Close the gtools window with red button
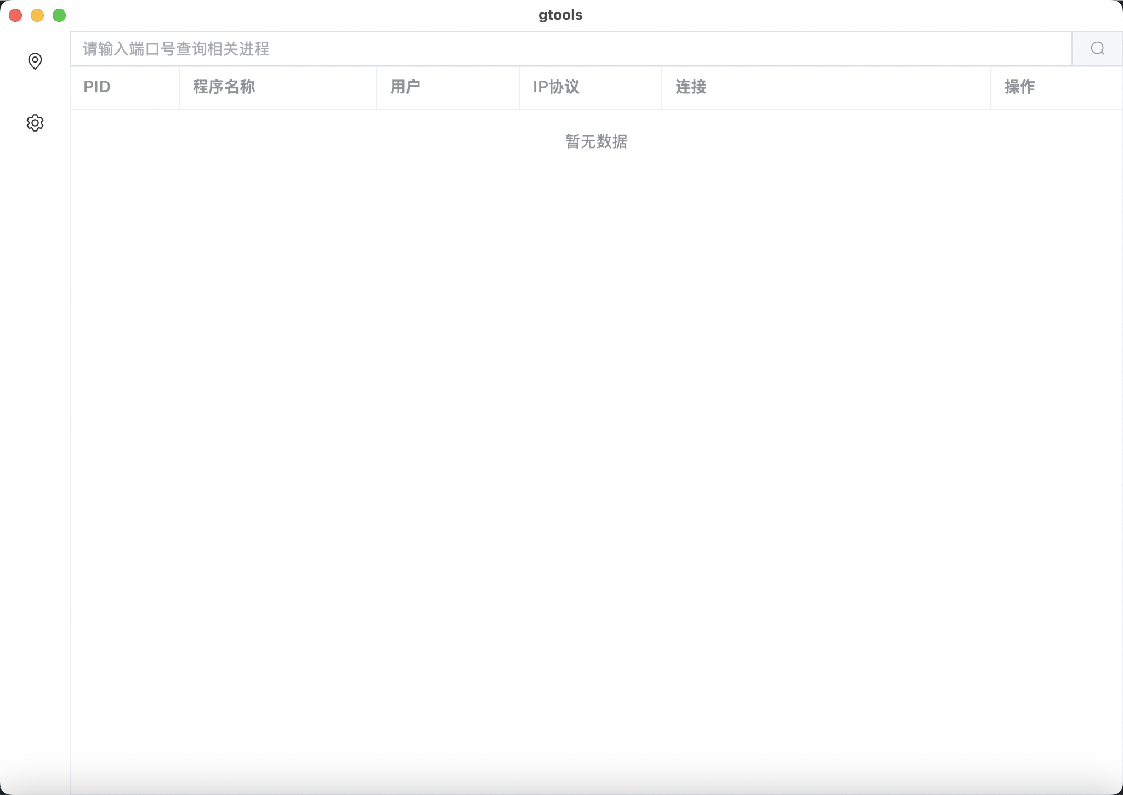The width and height of the screenshot is (1123, 795). pyautogui.click(x=15, y=15)
